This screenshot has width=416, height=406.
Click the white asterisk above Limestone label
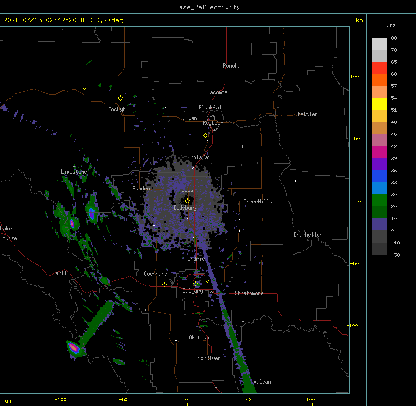74,167
